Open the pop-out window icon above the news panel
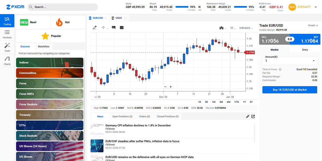This screenshot has height=161, width=322. tap(253, 116)
